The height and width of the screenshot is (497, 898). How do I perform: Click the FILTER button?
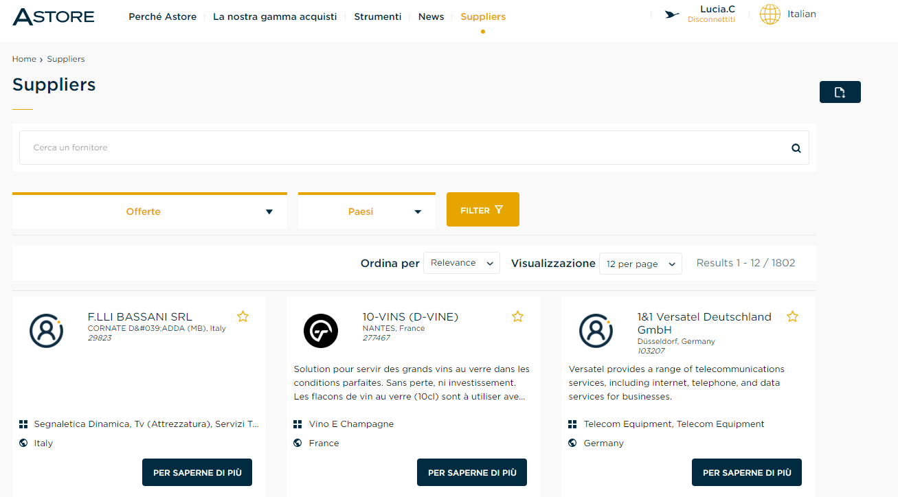483,209
